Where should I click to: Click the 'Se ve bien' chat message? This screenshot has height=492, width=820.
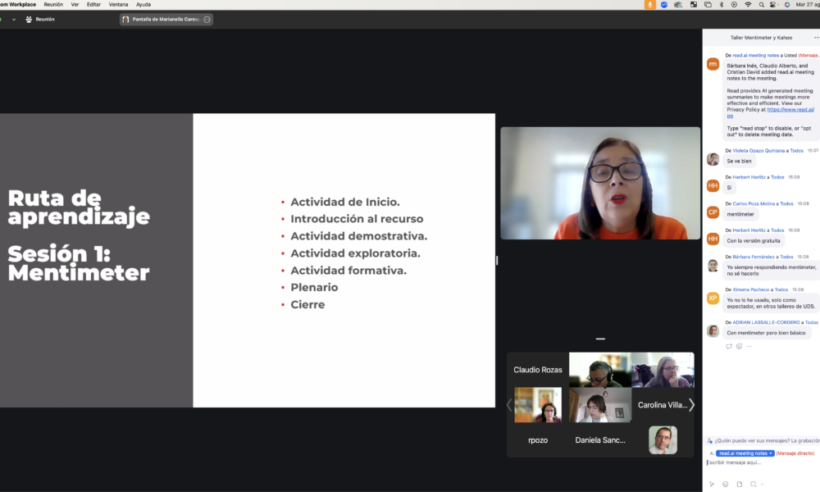739,161
